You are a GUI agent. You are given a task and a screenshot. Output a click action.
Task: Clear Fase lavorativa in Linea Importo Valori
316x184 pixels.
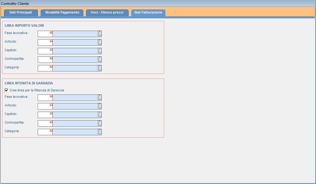51,32
